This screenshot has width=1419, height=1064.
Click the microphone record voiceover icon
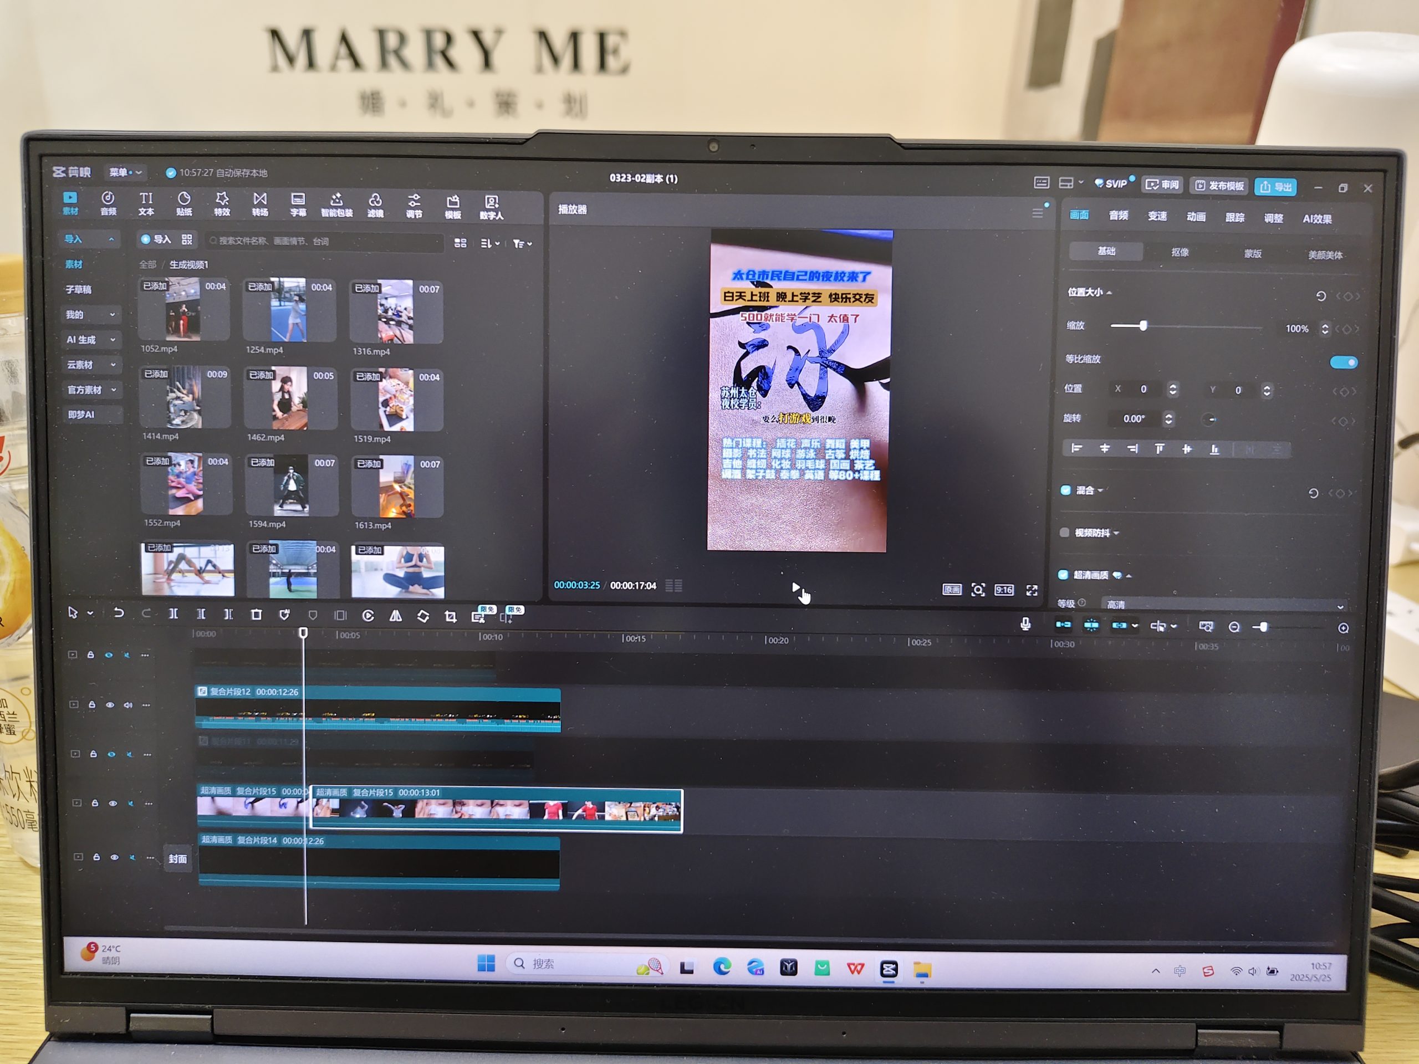pos(1025,624)
